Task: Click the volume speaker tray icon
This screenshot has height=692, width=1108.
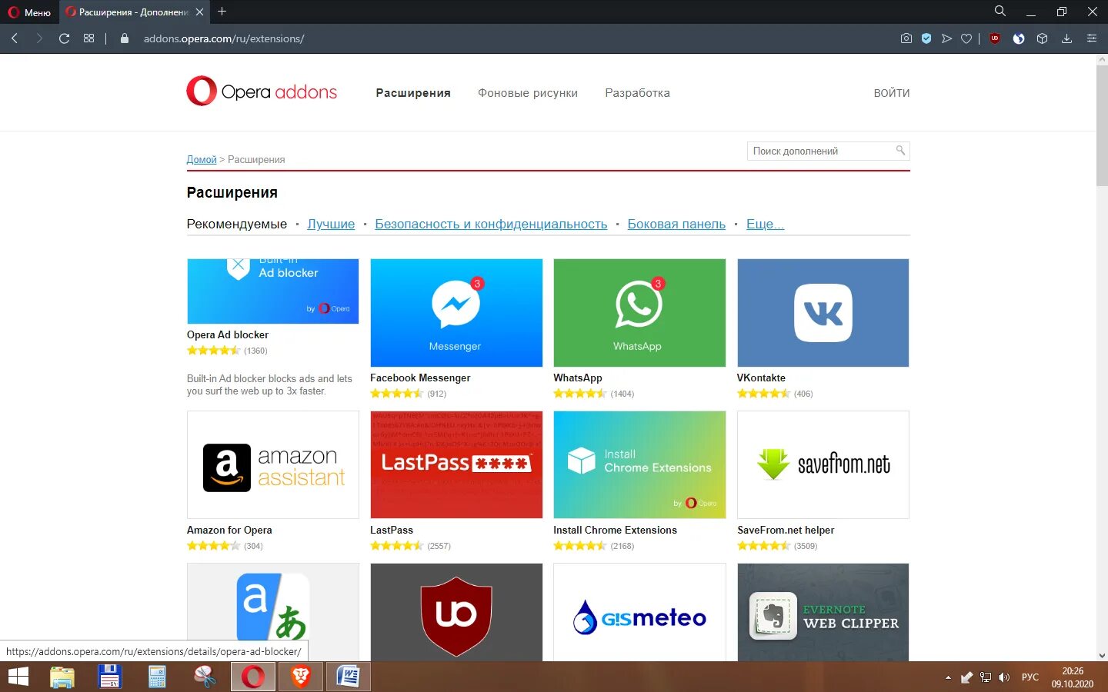Action: pos(1003,677)
